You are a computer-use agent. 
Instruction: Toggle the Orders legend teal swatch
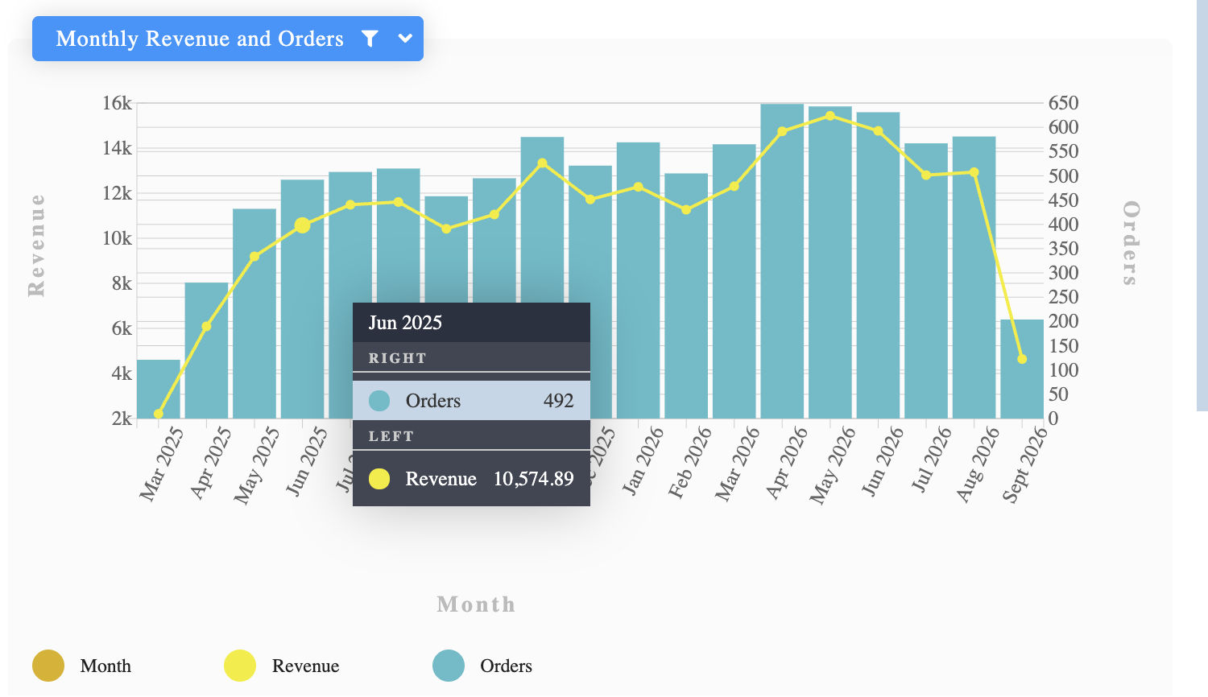449,666
